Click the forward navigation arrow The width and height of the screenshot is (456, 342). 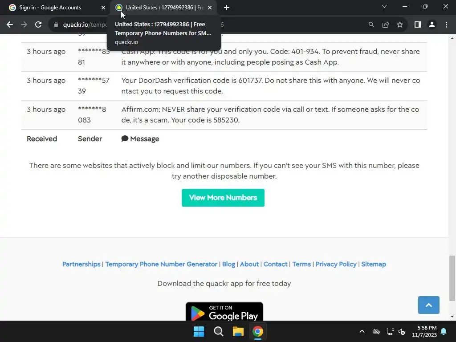pyautogui.click(x=24, y=25)
